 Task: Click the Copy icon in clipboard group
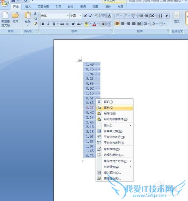click(35, 18)
